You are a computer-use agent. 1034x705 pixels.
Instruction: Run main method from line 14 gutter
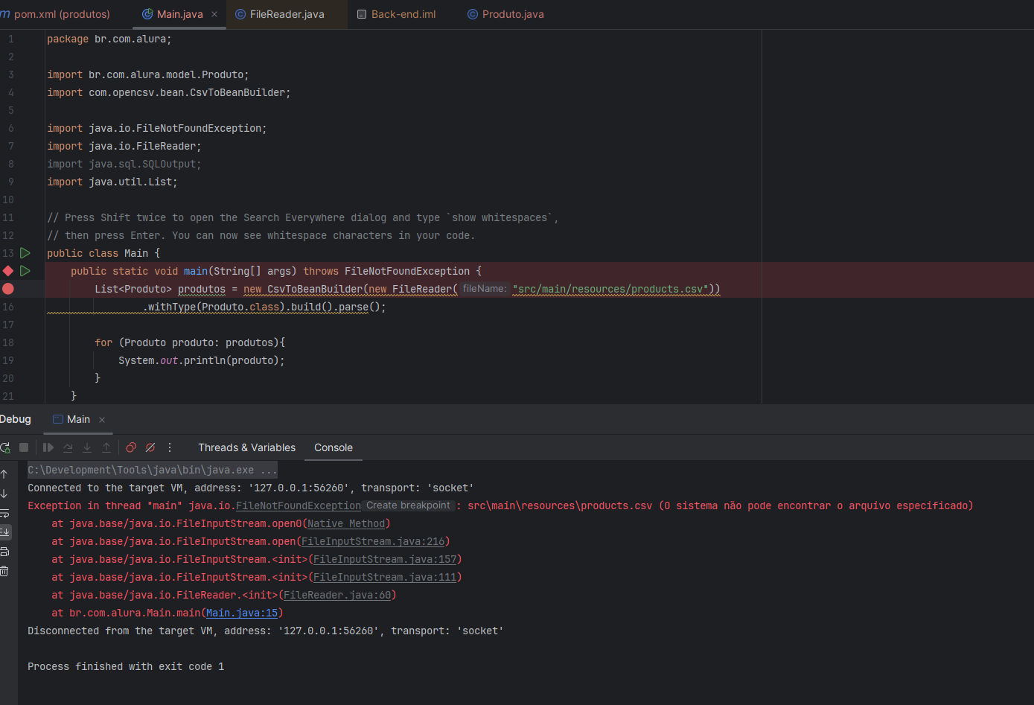click(x=25, y=271)
